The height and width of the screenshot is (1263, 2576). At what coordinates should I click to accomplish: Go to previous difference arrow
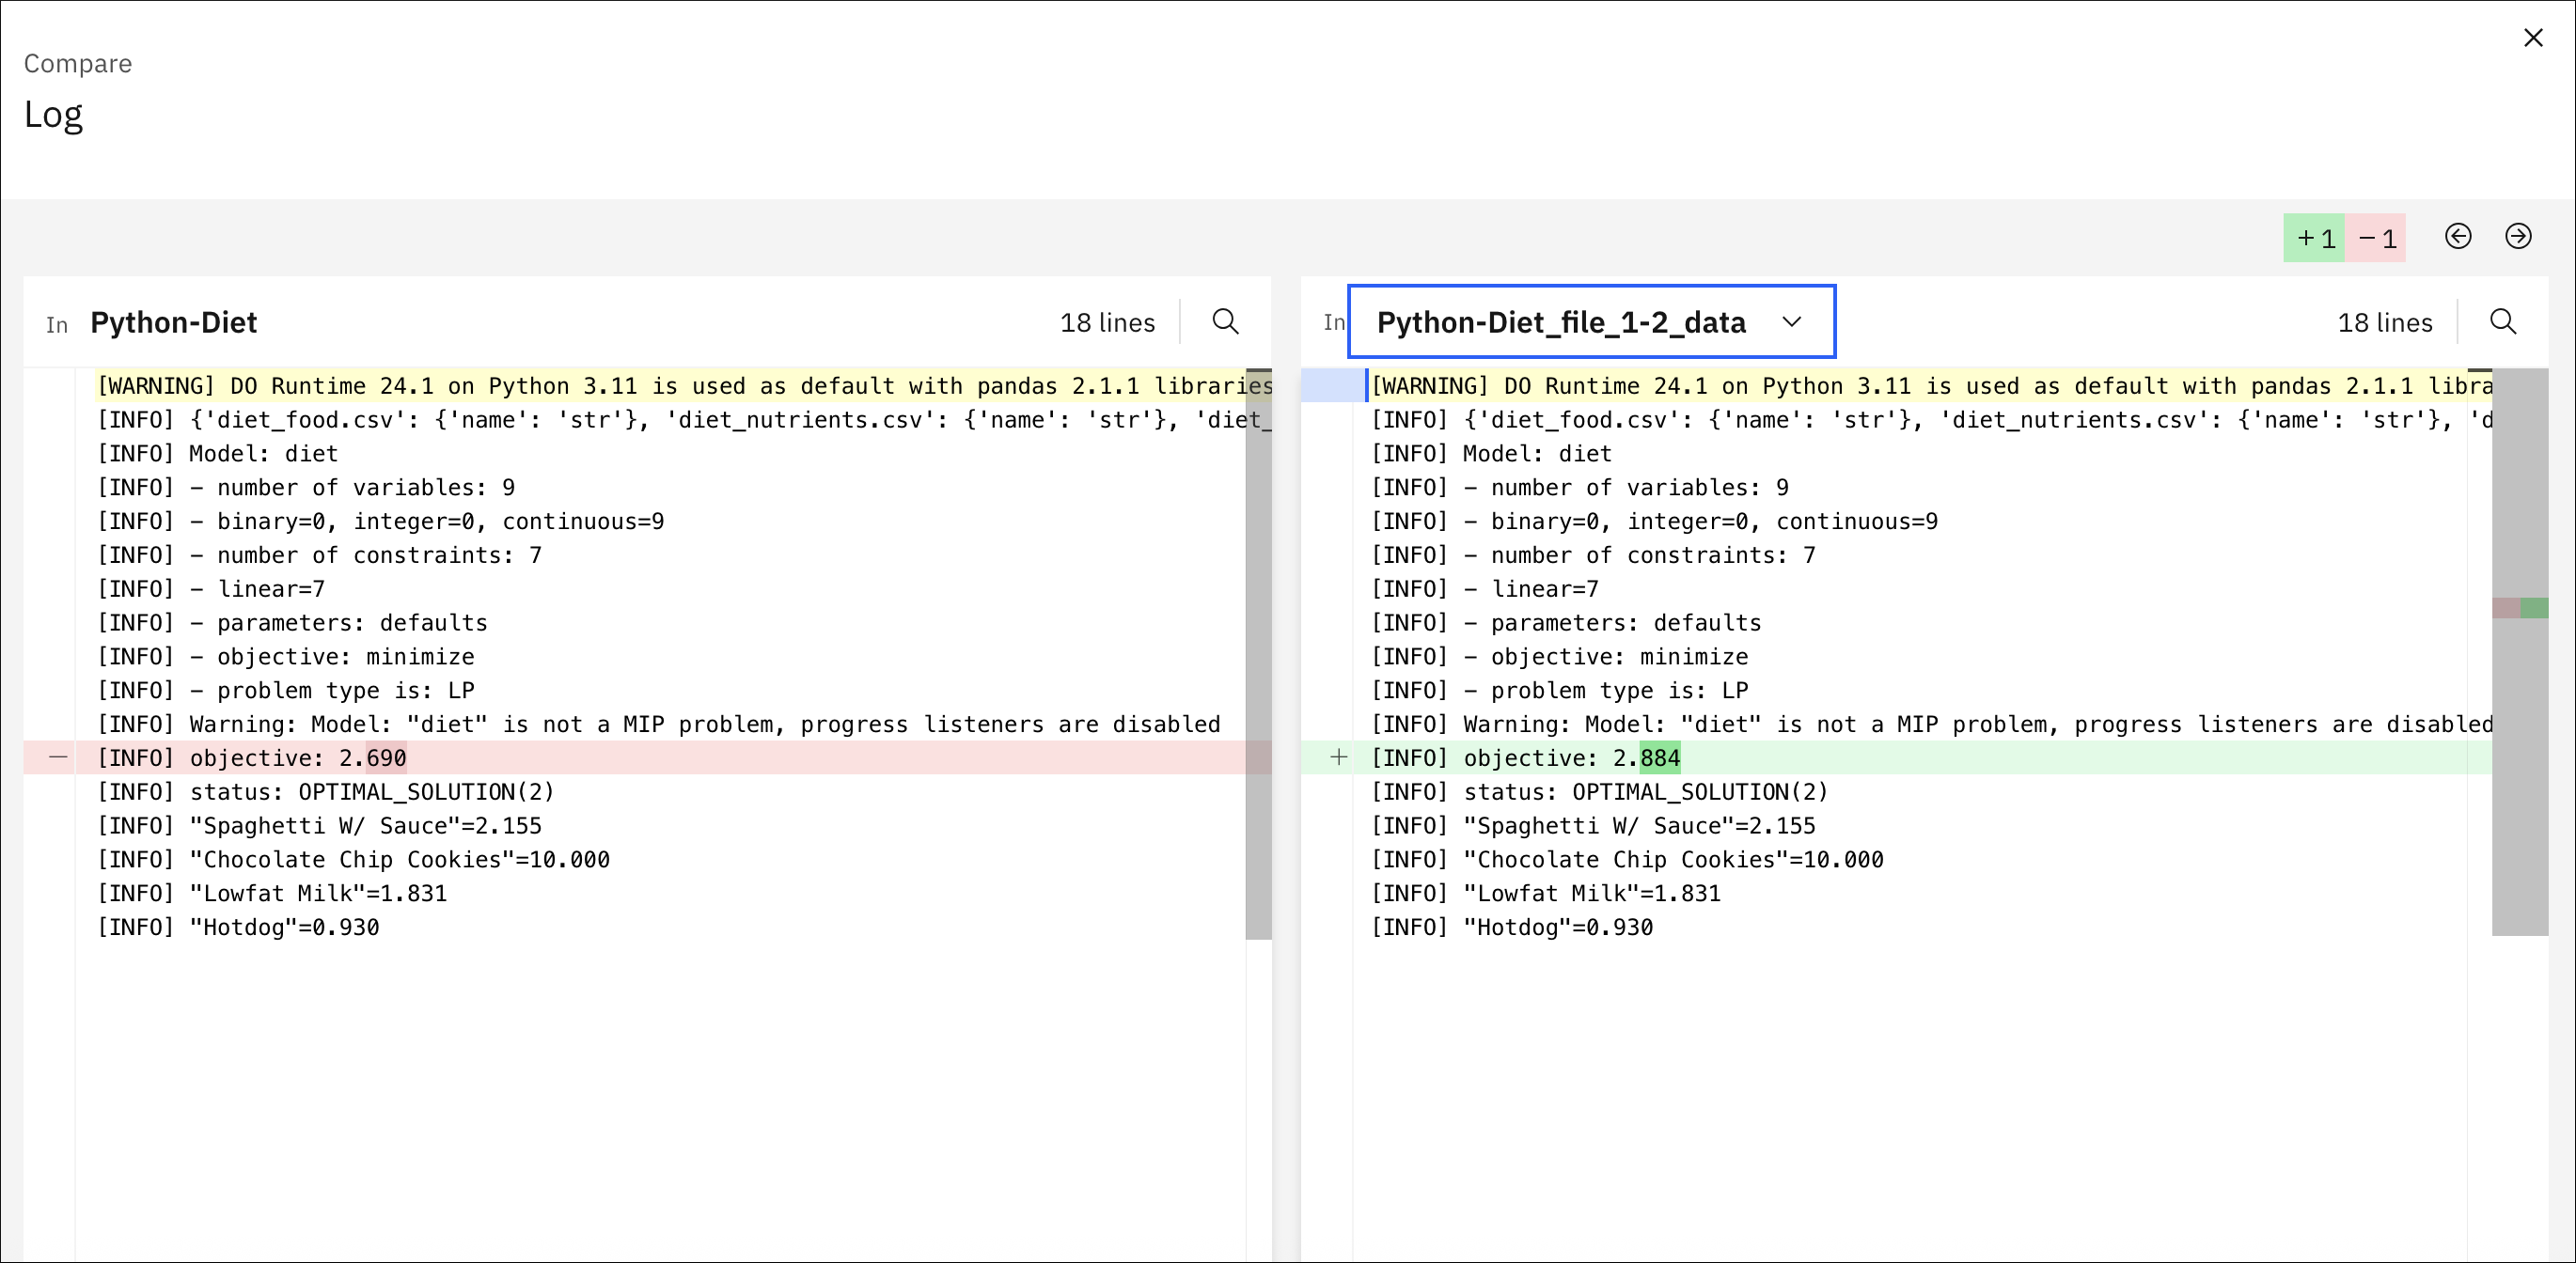(x=2458, y=237)
